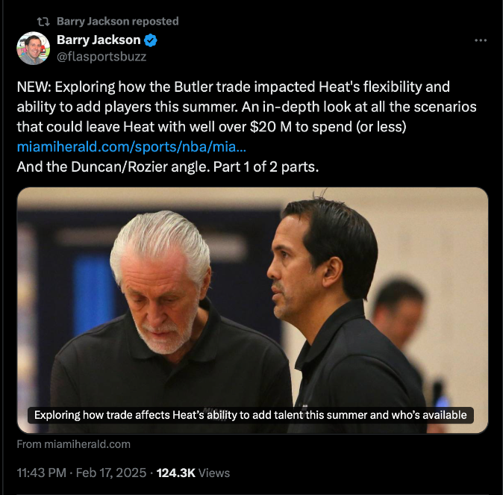Viewport: 503px width, 495px height.
Task: Open the "From miamiherald.com" source label
Action: click(x=73, y=444)
